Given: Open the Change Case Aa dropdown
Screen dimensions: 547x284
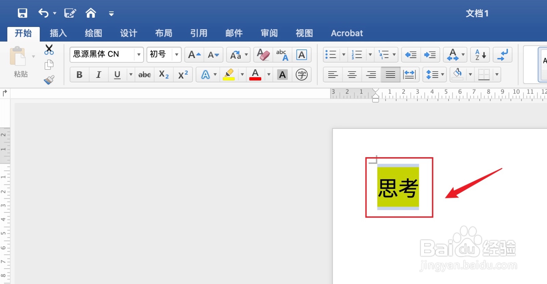Looking at the screenshot, I should click(239, 55).
